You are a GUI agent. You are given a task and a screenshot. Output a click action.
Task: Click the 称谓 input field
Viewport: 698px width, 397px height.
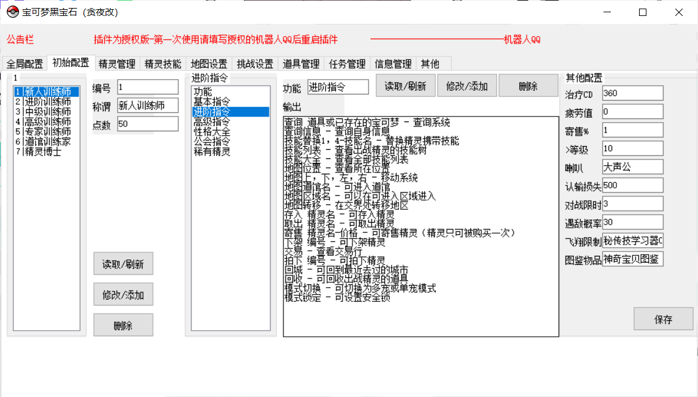(x=147, y=106)
